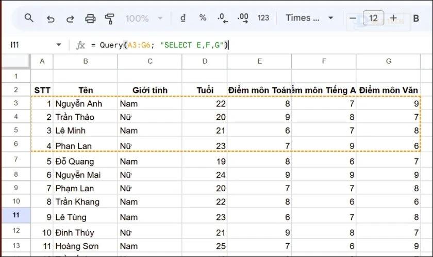
Task: Activate the paint format tool
Action: click(110, 19)
